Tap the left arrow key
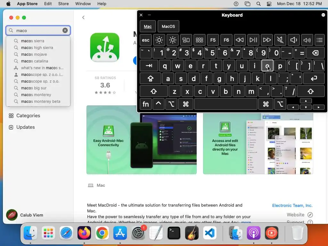Screen dimensions: 328x246 coord(293,107)
